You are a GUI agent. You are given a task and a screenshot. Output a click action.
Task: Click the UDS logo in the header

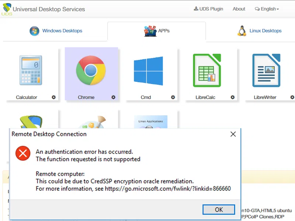(7, 9)
